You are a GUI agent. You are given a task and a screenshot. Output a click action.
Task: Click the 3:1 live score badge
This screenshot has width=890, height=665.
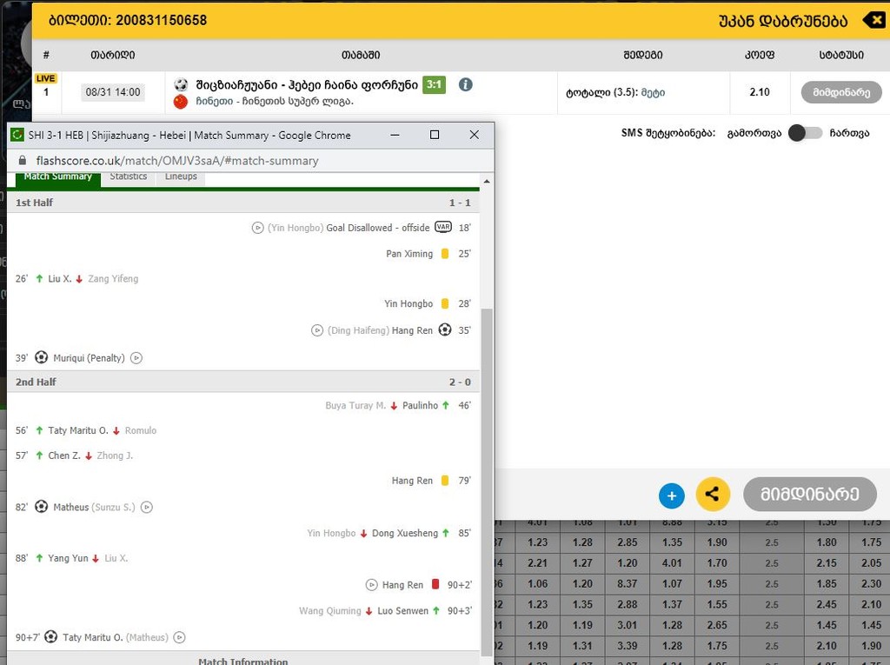435,84
